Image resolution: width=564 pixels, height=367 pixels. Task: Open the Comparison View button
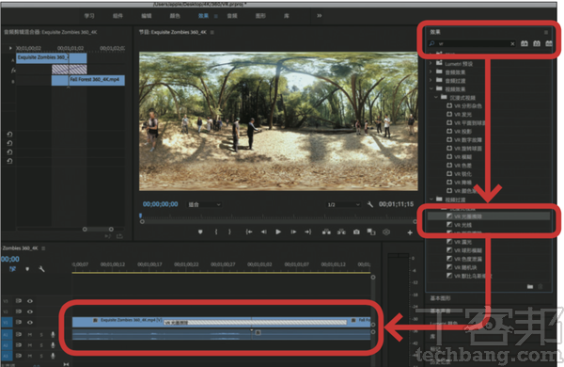[x=371, y=231]
